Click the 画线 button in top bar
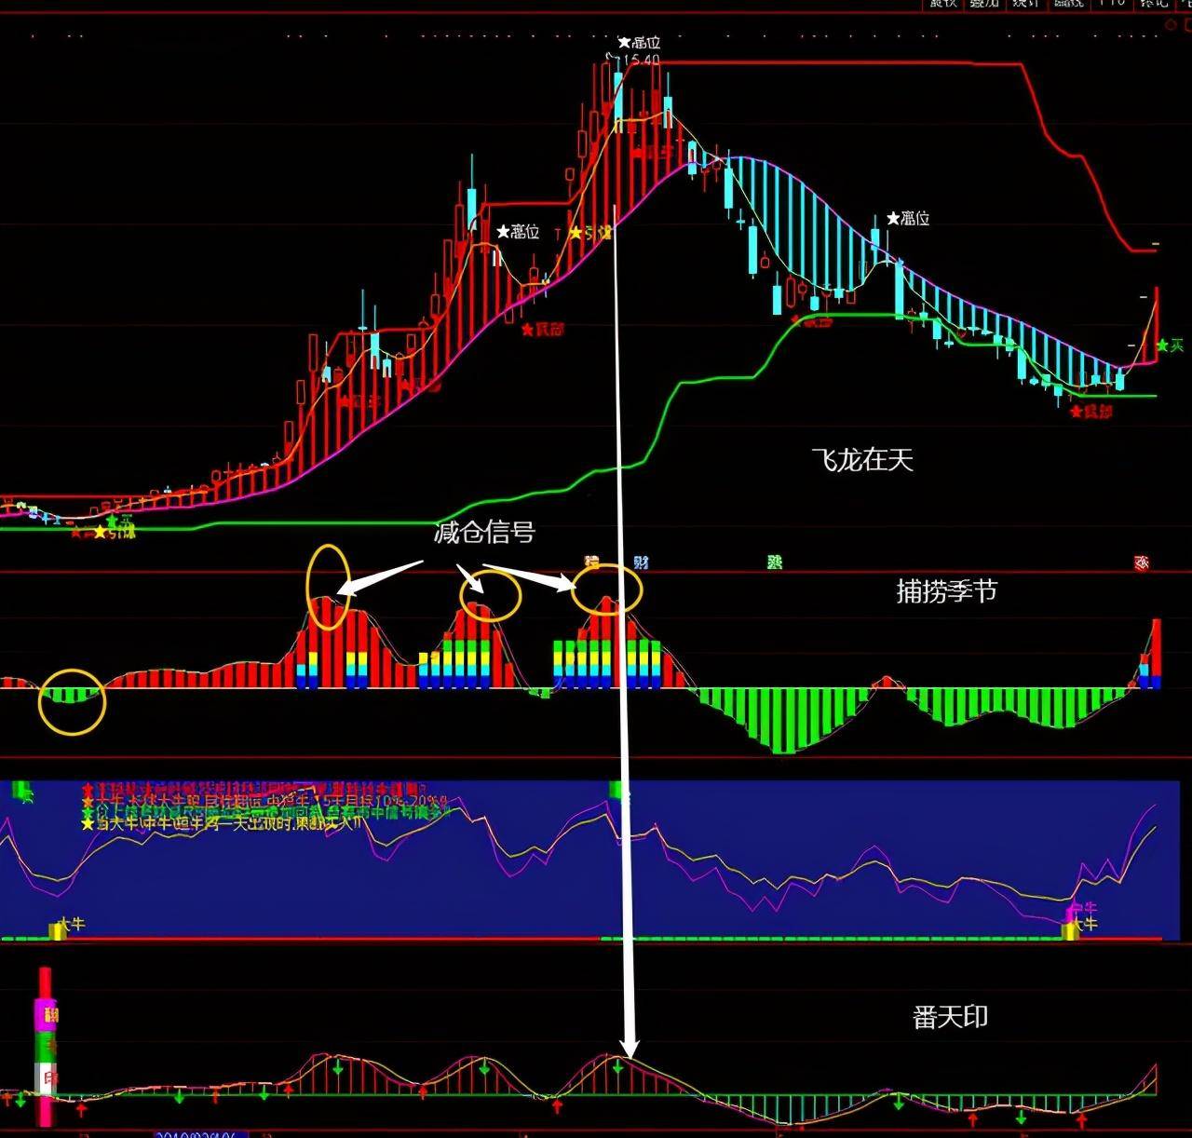Image resolution: width=1192 pixels, height=1138 pixels. tap(1067, 4)
